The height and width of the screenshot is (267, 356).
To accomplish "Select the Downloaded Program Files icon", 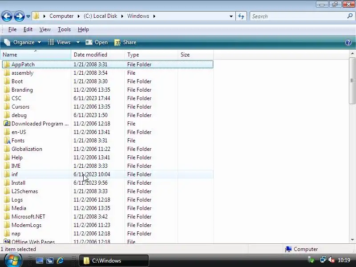I will (x=7, y=124).
